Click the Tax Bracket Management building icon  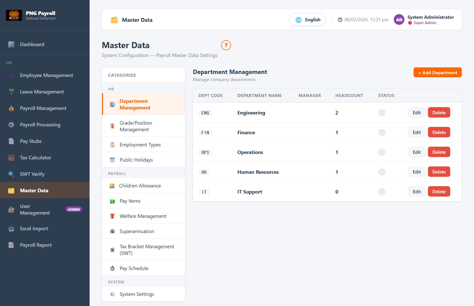tap(112, 250)
